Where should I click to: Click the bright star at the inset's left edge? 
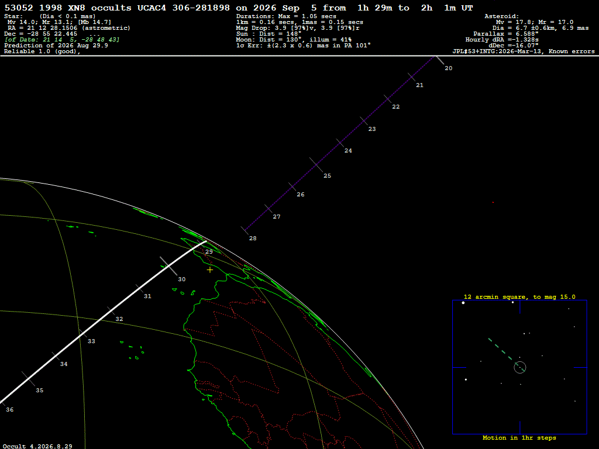(x=466, y=379)
